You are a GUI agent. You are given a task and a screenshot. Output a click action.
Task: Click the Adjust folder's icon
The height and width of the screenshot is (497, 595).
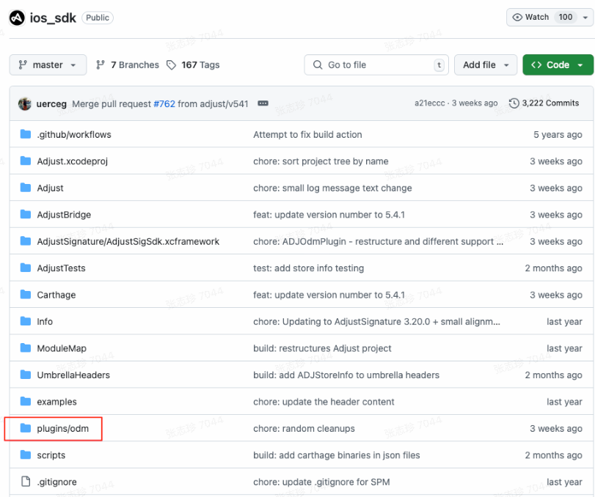(x=26, y=187)
